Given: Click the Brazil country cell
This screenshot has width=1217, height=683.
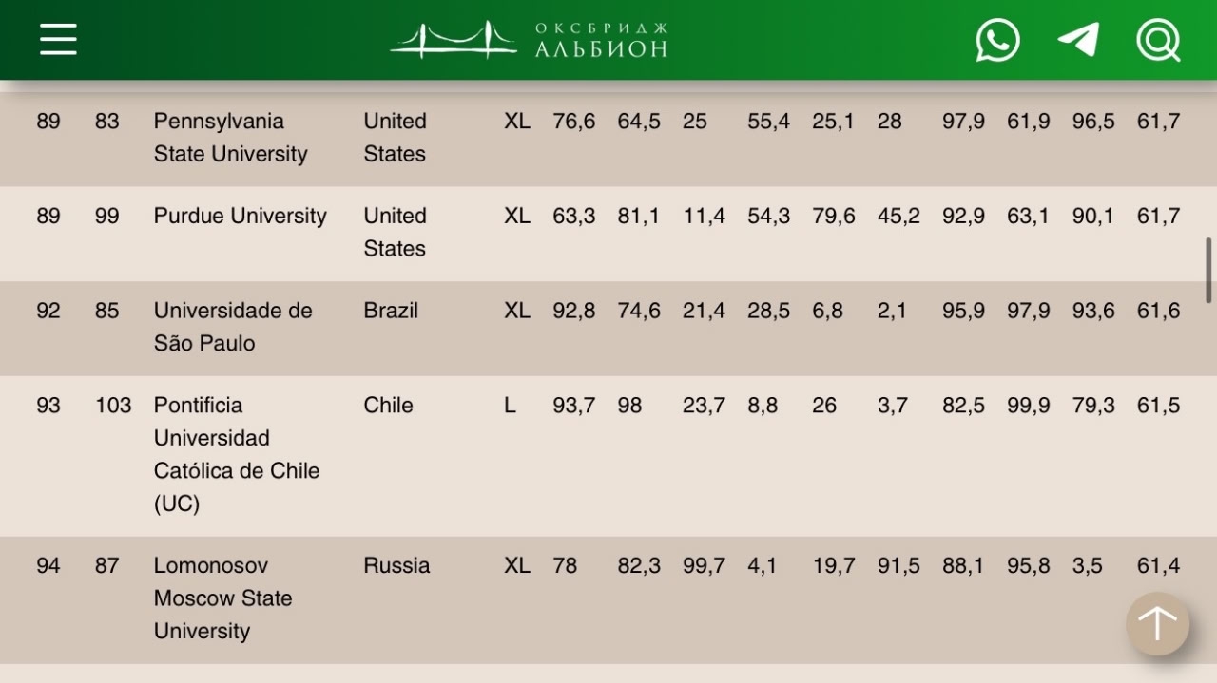Looking at the screenshot, I should click(x=391, y=311).
